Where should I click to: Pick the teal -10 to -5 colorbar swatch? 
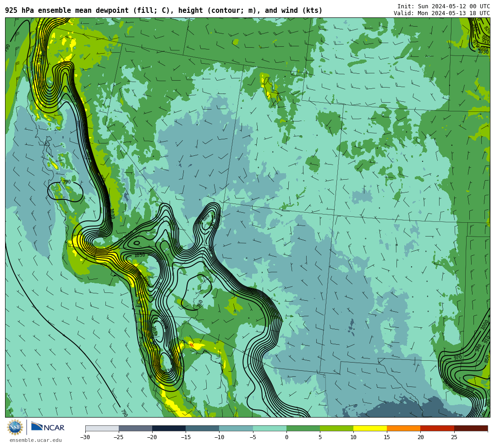236,428
